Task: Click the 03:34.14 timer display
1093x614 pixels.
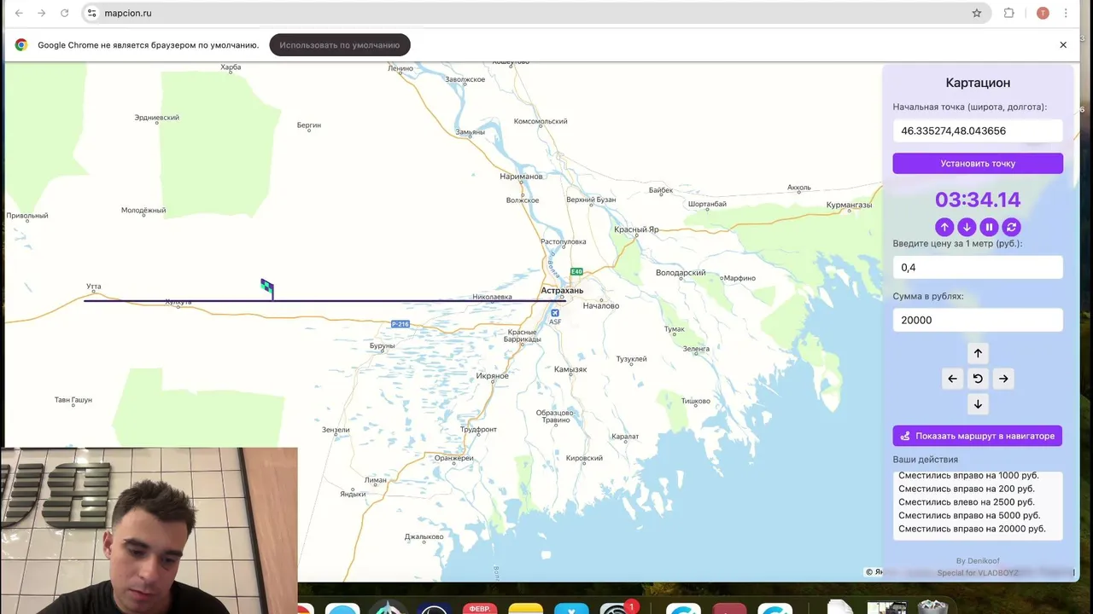Action: [x=978, y=200]
